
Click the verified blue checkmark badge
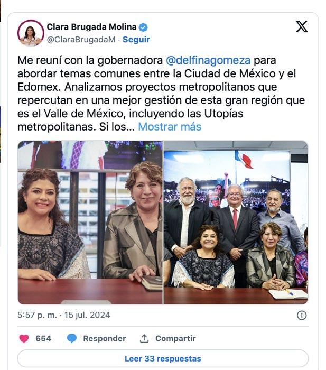pyautogui.click(x=143, y=27)
